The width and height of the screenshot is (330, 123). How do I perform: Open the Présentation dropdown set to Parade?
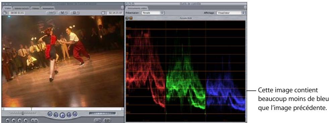(x=153, y=13)
